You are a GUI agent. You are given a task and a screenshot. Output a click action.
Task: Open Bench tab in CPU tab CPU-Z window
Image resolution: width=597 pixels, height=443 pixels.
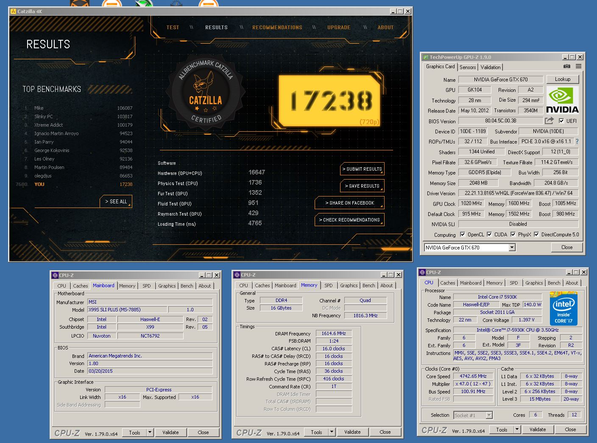point(554,283)
